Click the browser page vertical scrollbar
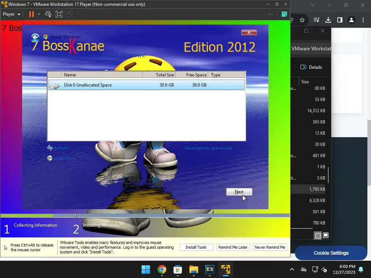Viewport: 371px width, 278px height. [x=369, y=152]
